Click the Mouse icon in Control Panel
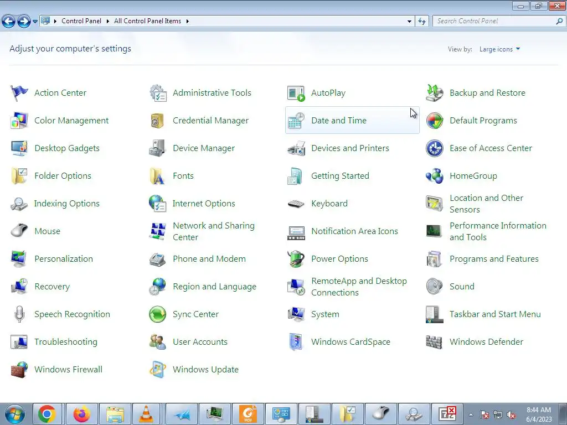Image resolution: width=567 pixels, height=425 pixels. (19, 231)
